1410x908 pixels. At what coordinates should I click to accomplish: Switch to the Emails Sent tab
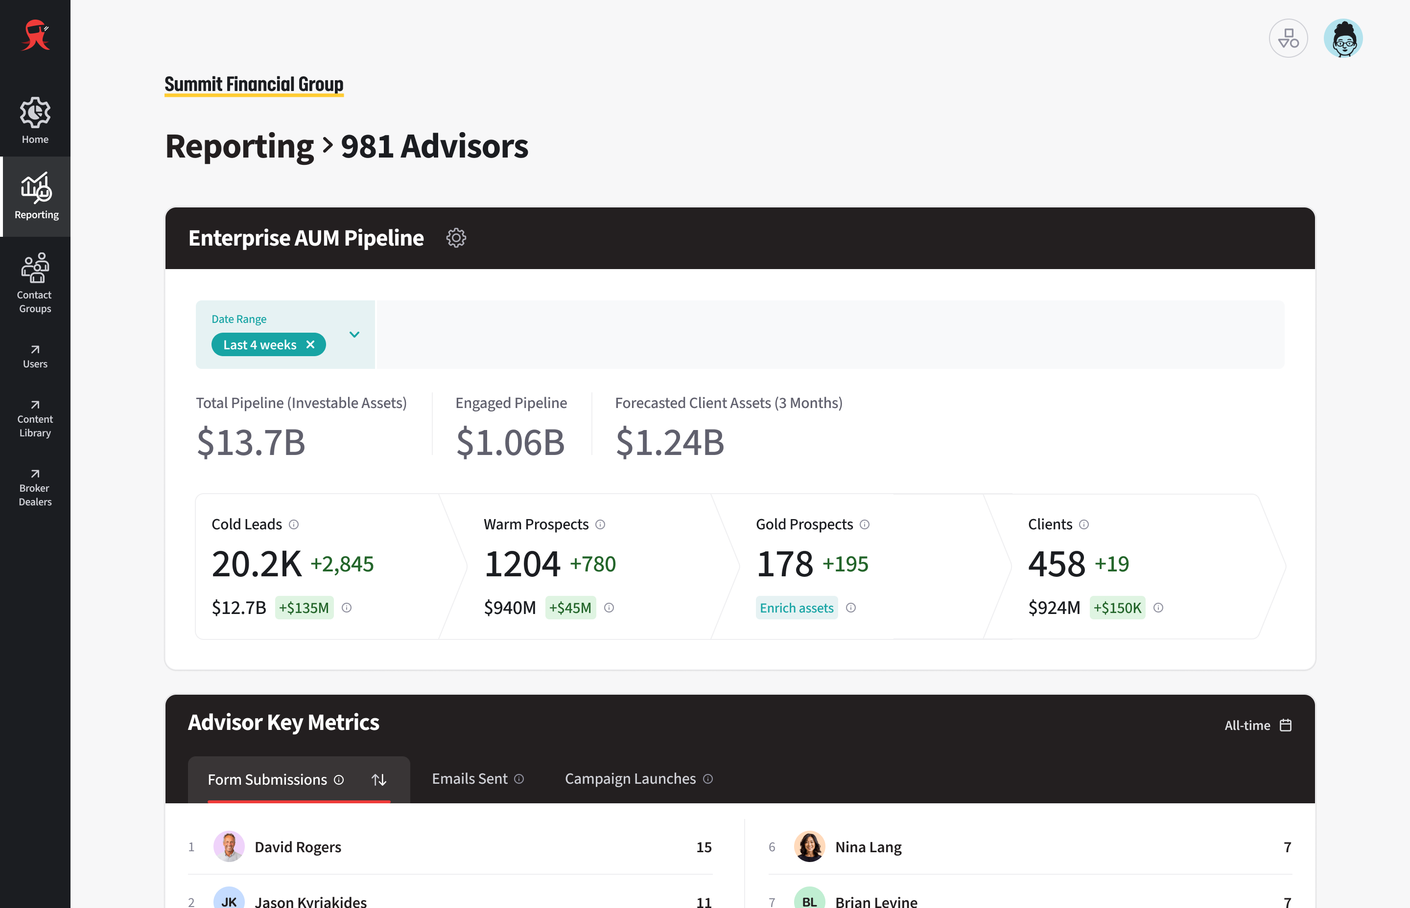coord(470,779)
